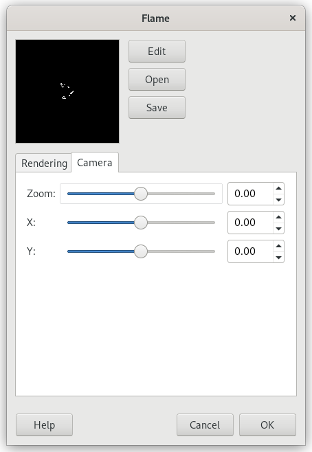The image size is (312, 452).
Task: Confirm with the OK button
Action: [267, 425]
